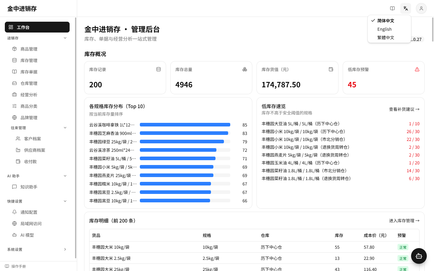The image size is (434, 271).
Task: Select 繁體中文 language option
Action: [x=389, y=37]
